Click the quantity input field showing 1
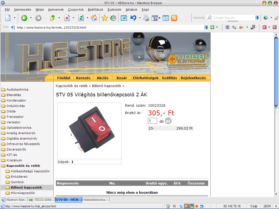Viewport: 279px width, 209px height. coord(153,121)
